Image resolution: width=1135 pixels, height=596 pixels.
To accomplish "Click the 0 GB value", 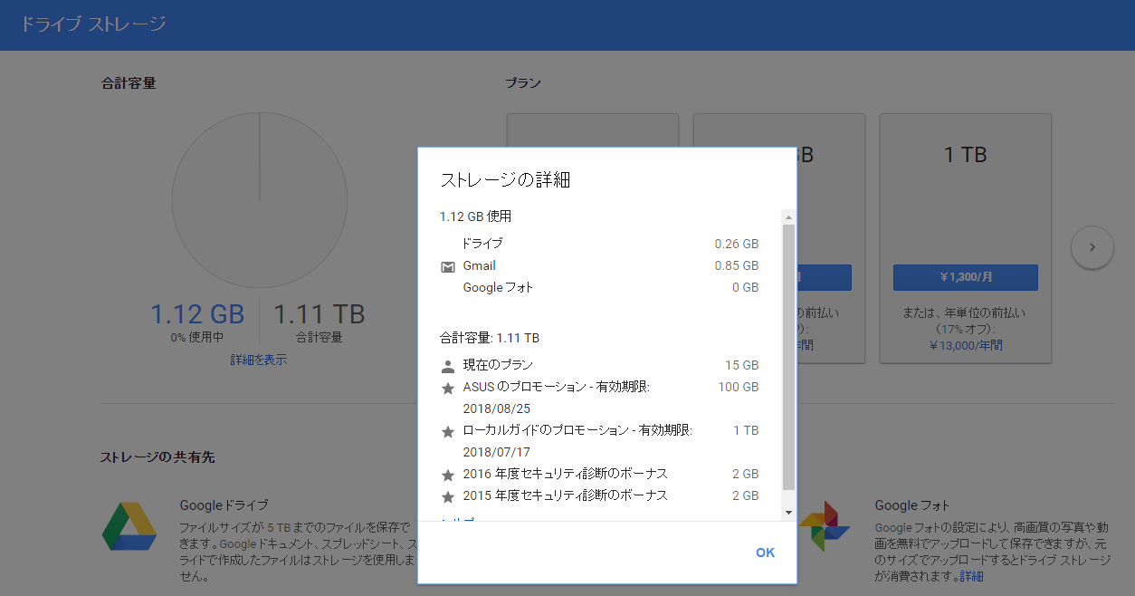I will coord(746,287).
